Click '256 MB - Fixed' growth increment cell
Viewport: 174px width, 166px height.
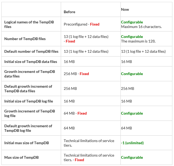(76, 74)
